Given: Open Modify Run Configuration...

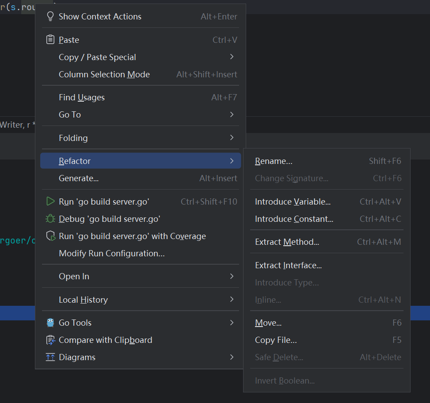Looking at the screenshot, I should click(x=111, y=253).
